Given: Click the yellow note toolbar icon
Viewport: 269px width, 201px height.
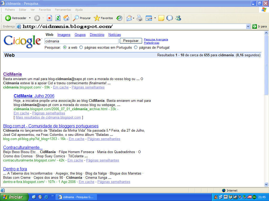Looking at the screenshot, I should click(x=161, y=18).
